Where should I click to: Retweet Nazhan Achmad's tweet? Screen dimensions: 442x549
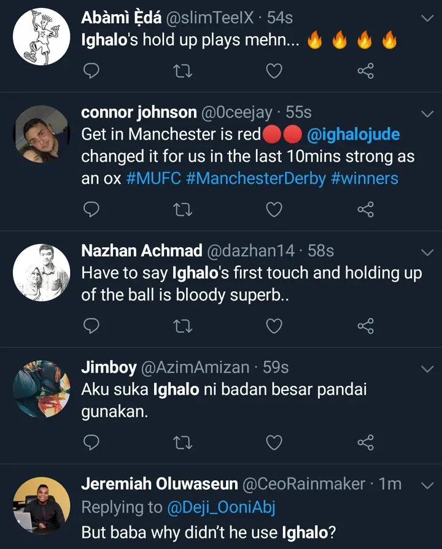point(182,326)
